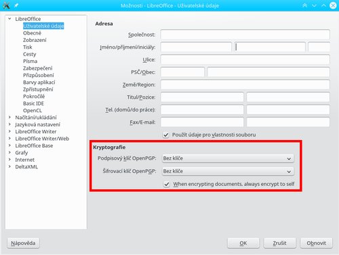Image resolution: width=339 pixels, height=255 pixels.
Task: Expand the 'Načítání/ukládání' tree node
Action: pos(9,117)
